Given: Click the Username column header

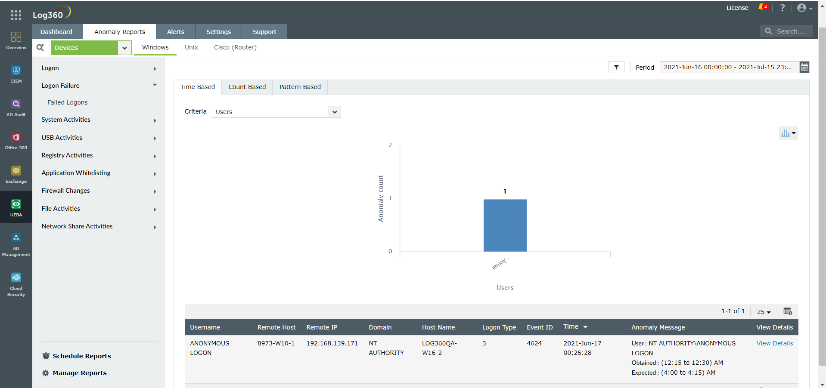Looking at the screenshot, I should 205,327.
